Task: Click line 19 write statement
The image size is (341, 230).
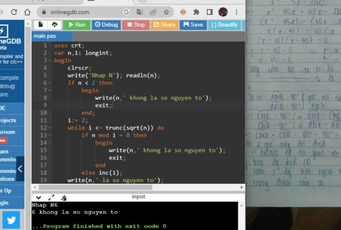Action: tap(116, 180)
